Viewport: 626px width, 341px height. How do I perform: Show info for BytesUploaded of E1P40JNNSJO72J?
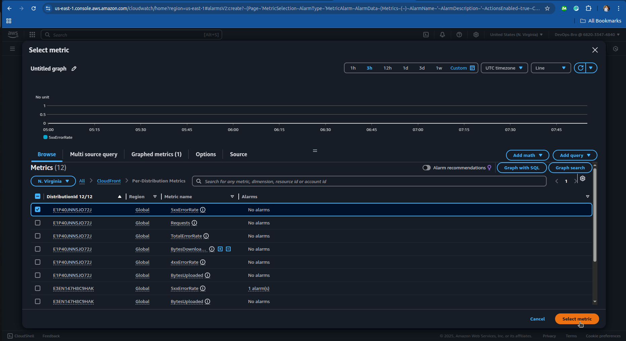coord(207,275)
